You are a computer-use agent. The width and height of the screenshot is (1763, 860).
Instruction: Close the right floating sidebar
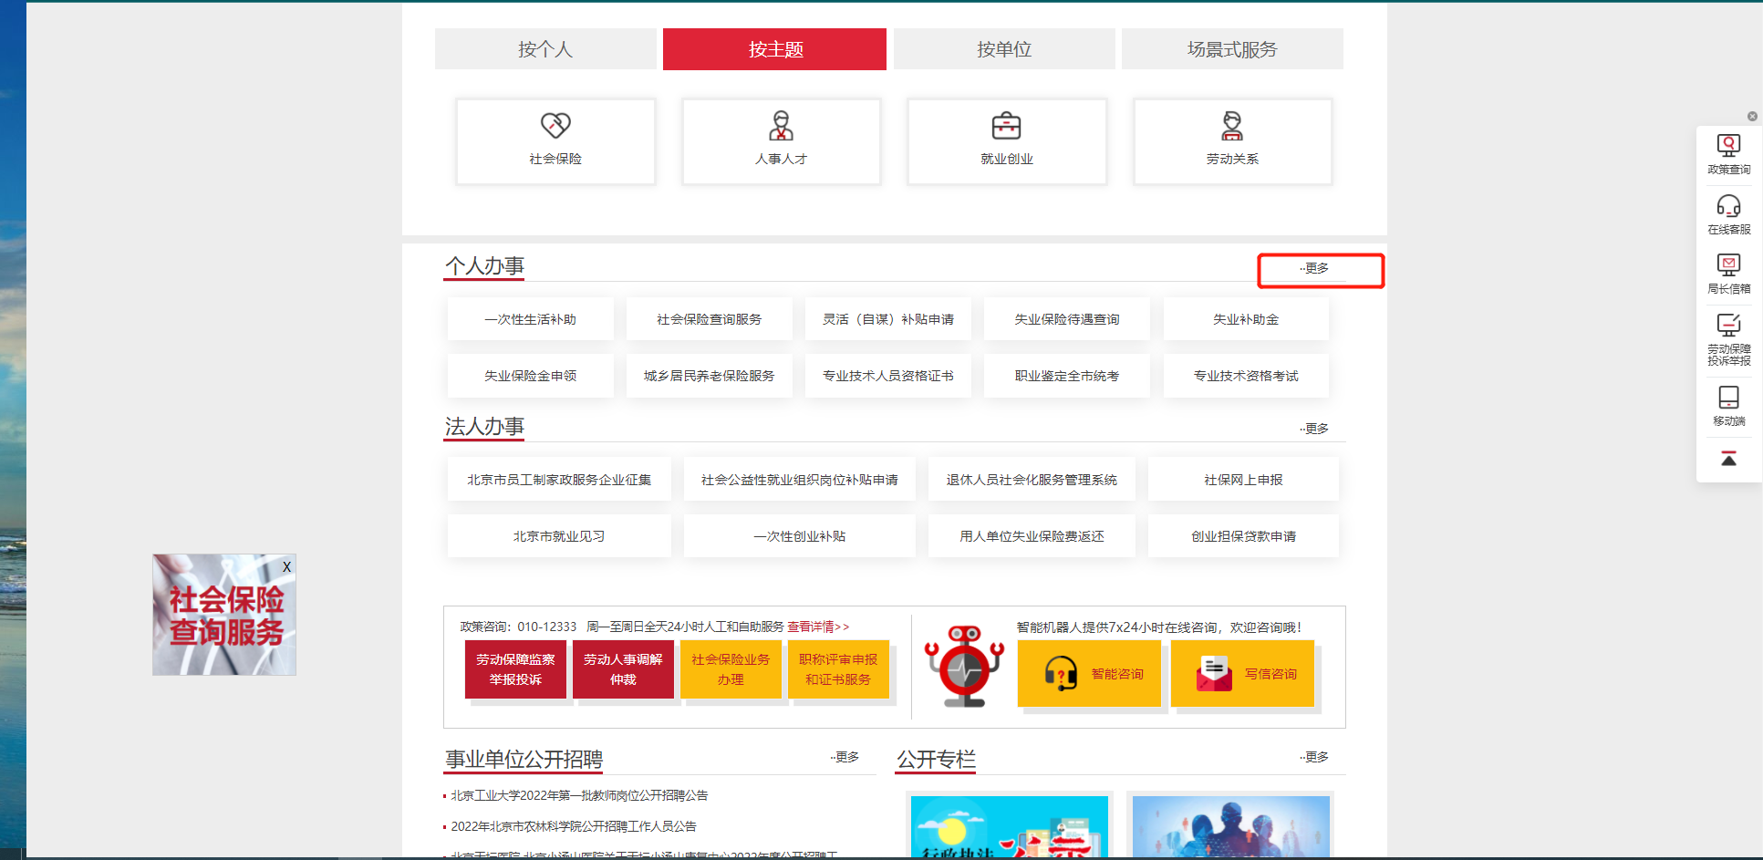[x=1752, y=117]
